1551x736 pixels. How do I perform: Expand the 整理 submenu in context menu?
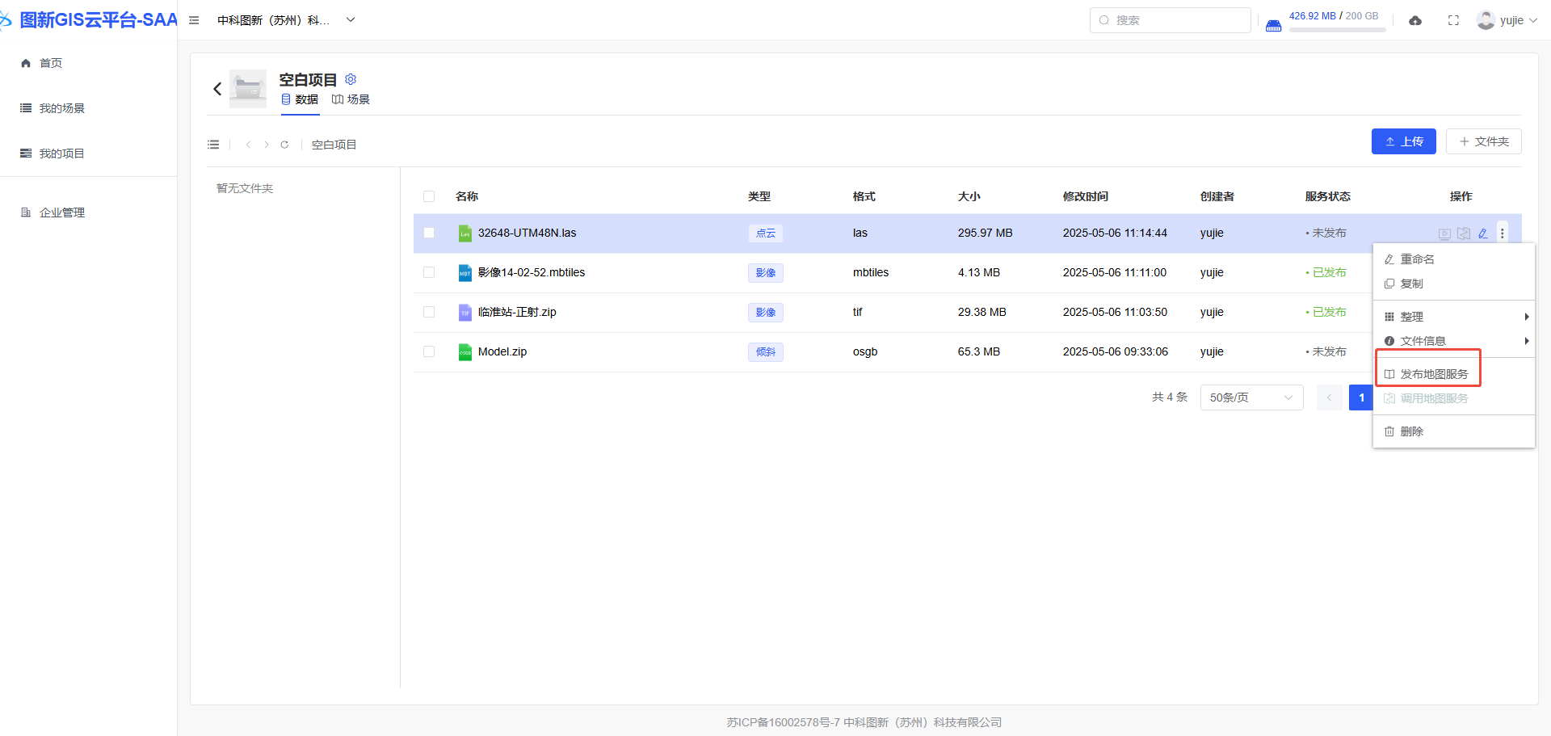coord(1453,317)
